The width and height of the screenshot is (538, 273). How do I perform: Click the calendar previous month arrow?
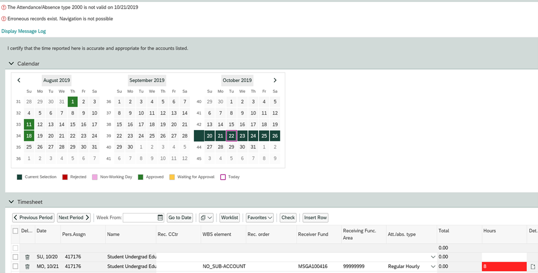point(19,80)
